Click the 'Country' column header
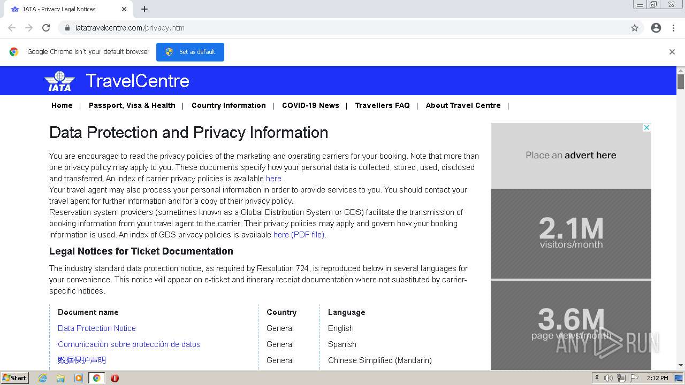685x385 pixels. [281, 312]
